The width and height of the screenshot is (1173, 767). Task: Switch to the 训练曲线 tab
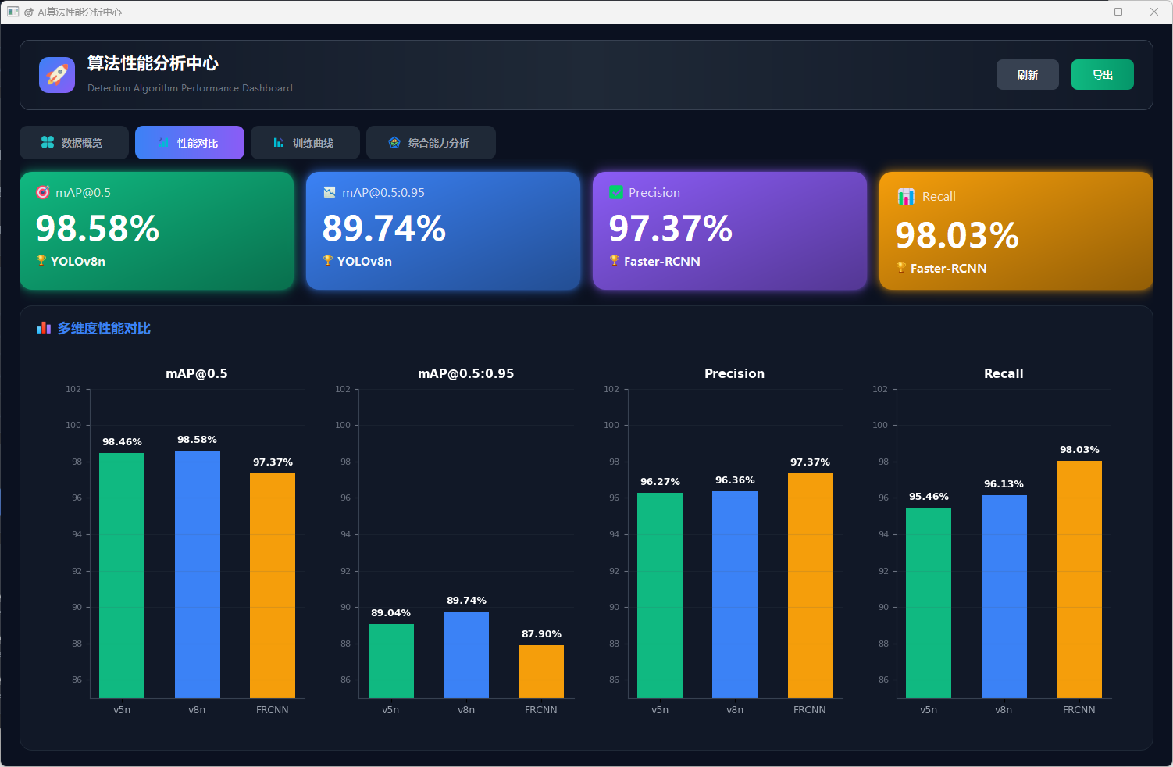pos(305,143)
